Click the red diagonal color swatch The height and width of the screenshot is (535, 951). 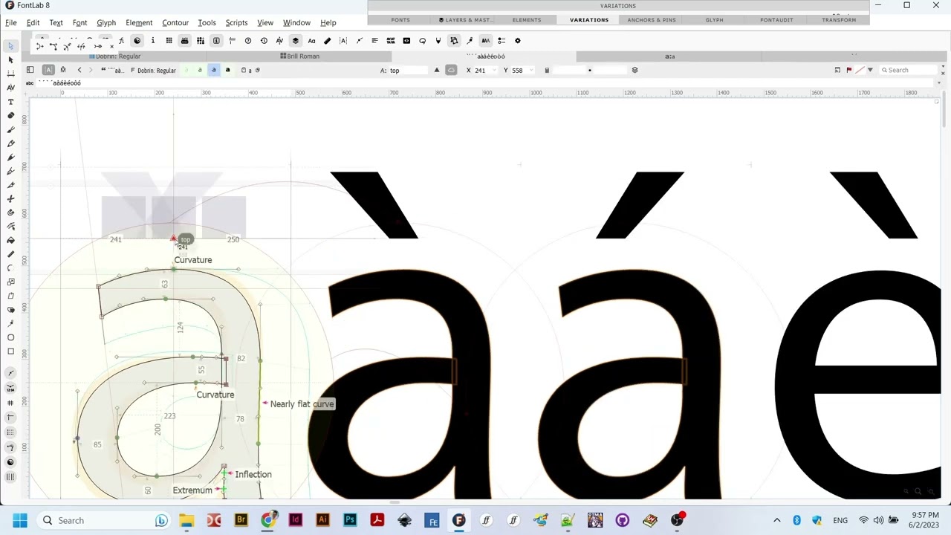click(860, 71)
